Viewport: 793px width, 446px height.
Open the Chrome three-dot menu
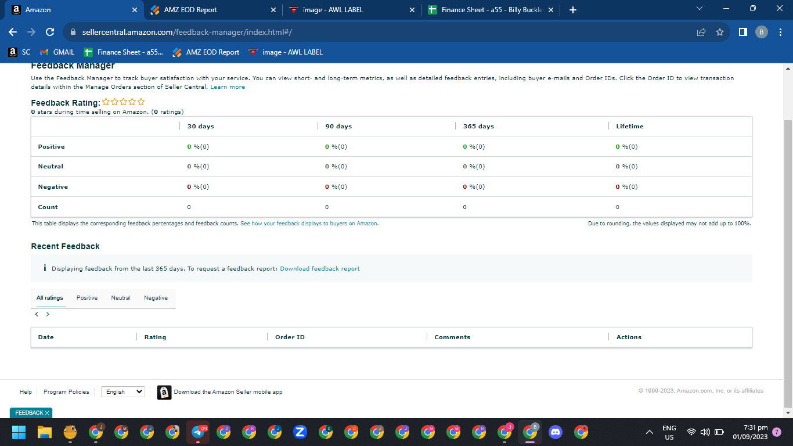(780, 32)
